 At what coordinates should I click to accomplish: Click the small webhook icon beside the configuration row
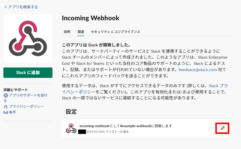tap(71, 128)
